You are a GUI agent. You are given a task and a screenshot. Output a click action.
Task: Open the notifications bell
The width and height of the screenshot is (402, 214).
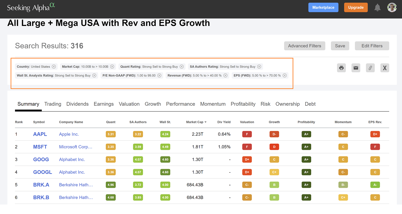click(x=378, y=7)
